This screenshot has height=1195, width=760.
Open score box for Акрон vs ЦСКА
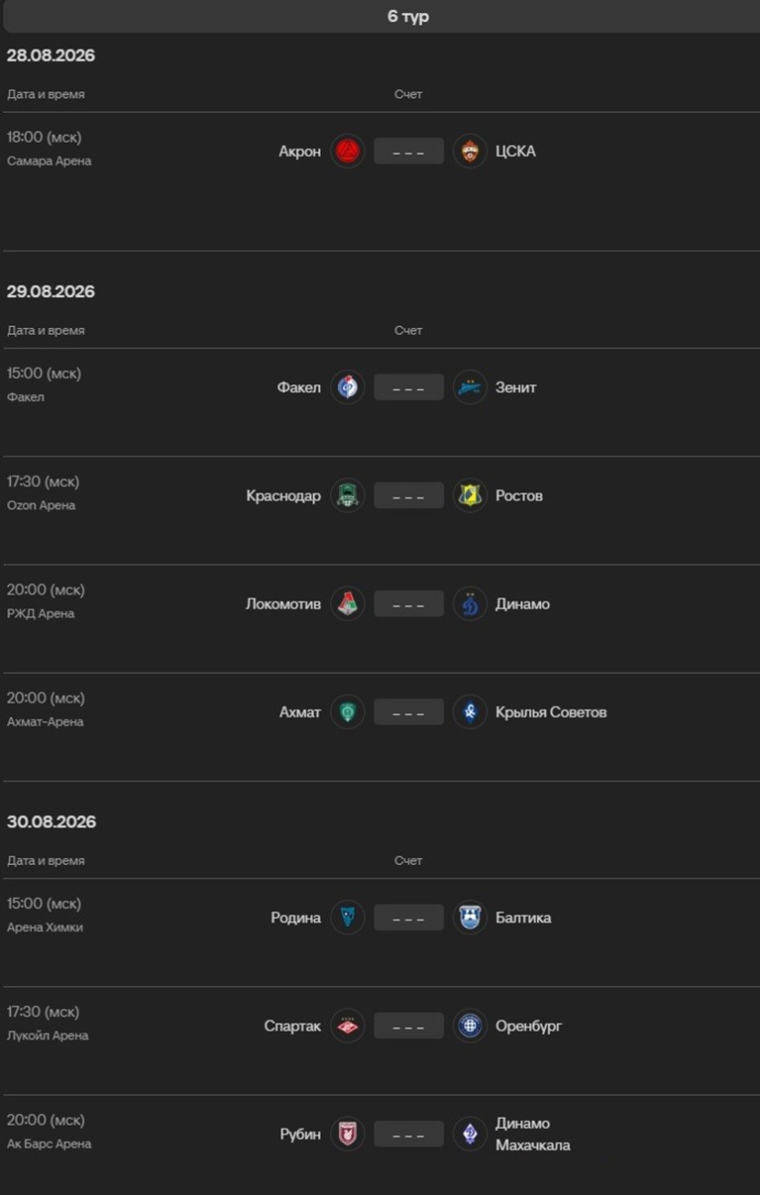(x=408, y=152)
